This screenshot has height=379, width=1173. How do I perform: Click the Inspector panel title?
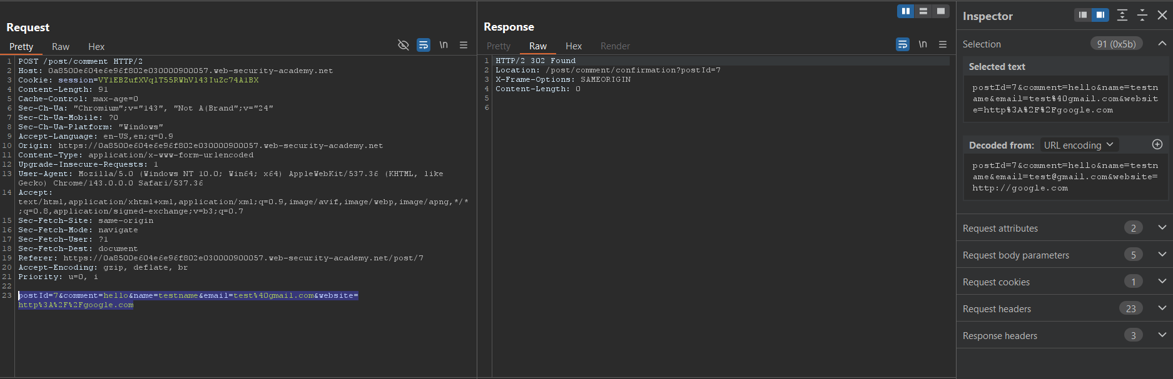987,16
